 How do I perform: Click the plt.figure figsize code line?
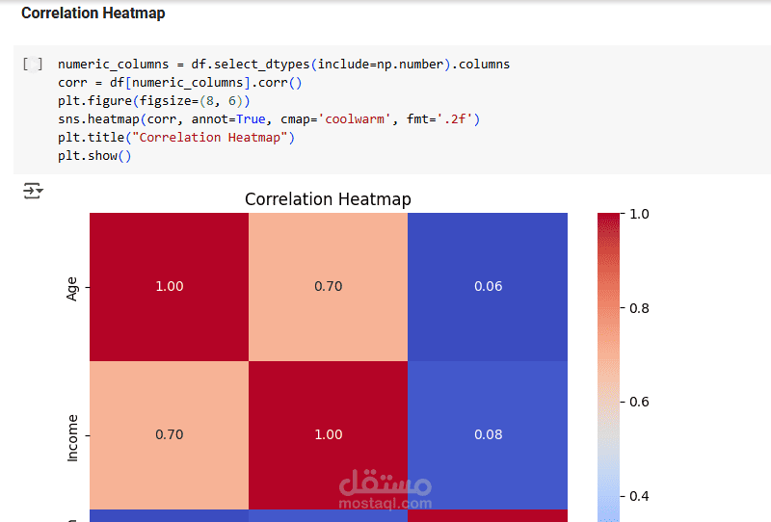coord(154,101)
